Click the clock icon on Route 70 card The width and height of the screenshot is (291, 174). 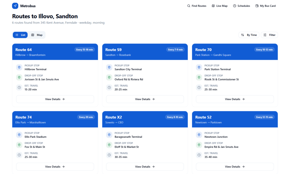(x=199, y=88)
